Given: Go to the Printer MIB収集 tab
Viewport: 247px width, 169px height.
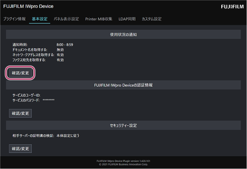Looking at the screenshot, I should pyautogui.click(x=99, y=19).
